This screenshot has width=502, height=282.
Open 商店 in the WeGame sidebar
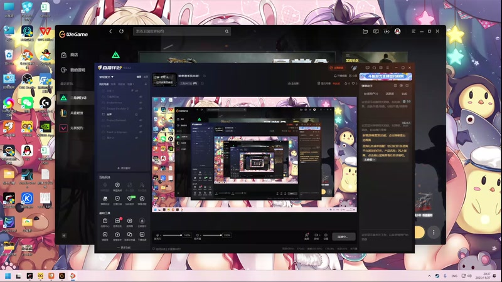[74, 55]
